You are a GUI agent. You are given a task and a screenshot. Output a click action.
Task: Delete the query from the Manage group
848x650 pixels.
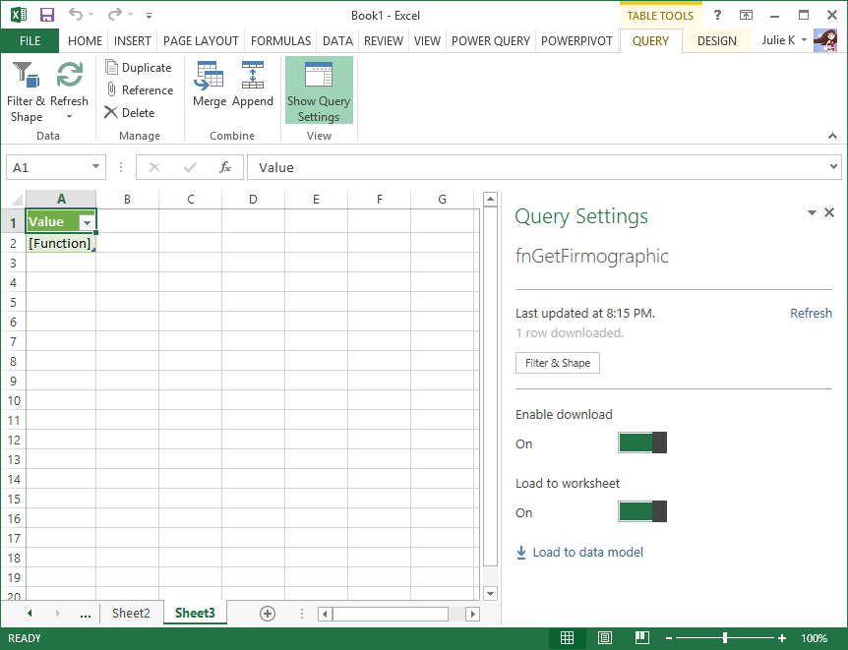(x=130, y=112)
